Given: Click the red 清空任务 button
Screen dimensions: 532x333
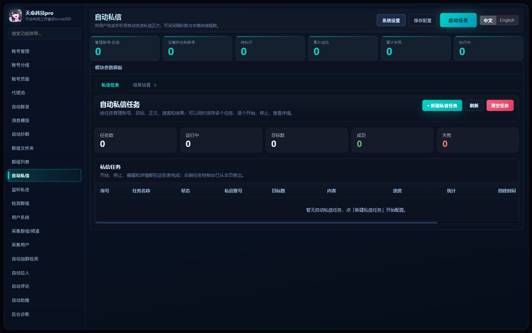Looking at the screenshot, I should tap(500, 105).
